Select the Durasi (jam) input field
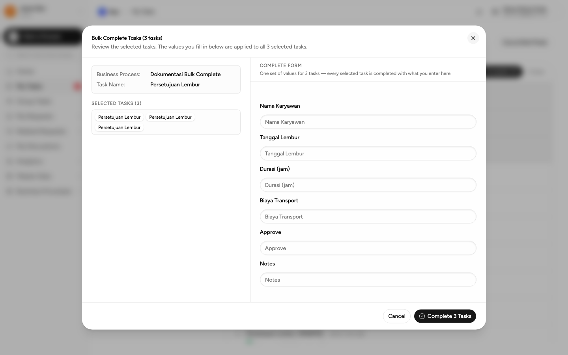The width and height of the screenshot is (568, 355). click(368, 185)
